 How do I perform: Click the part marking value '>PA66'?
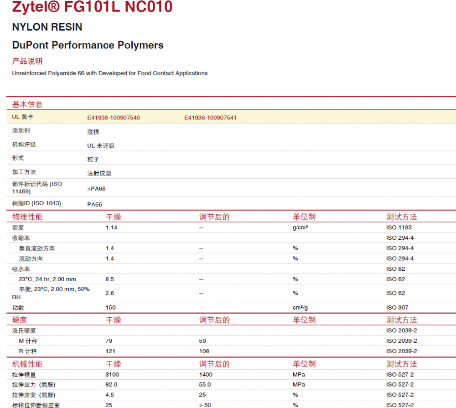tap(96, 189)
